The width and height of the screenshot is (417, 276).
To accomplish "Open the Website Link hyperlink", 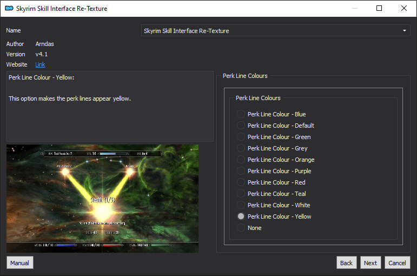I will (40, 64).
